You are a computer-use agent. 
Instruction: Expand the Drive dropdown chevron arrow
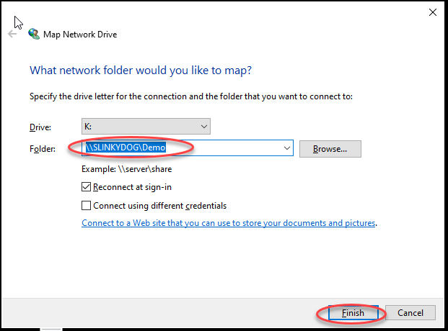(203, 127)
